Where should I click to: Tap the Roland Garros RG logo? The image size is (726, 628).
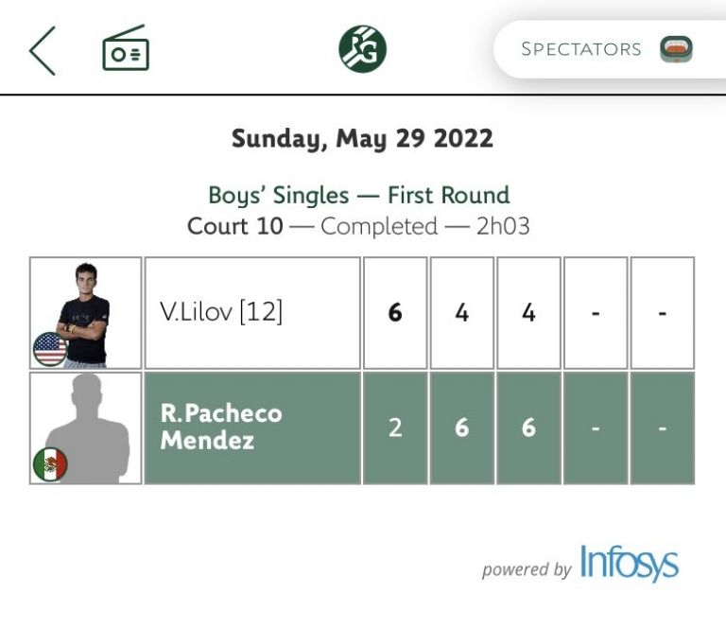click(363, 49)
